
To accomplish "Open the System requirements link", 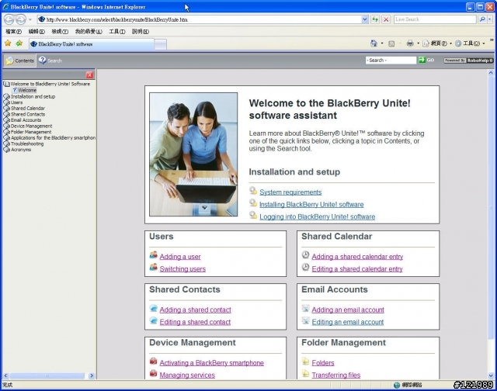I will point(290,192).
